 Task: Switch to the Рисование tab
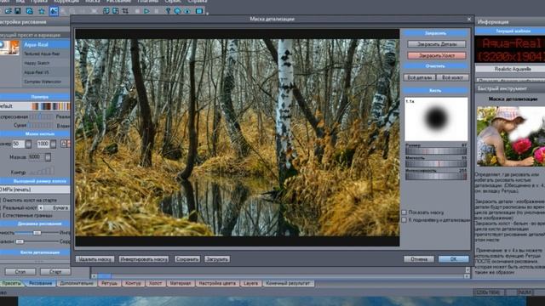[x=40, y=283]
